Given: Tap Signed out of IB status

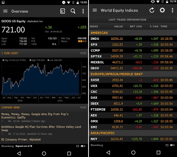Looking at the screenshot, I should 24,146.
